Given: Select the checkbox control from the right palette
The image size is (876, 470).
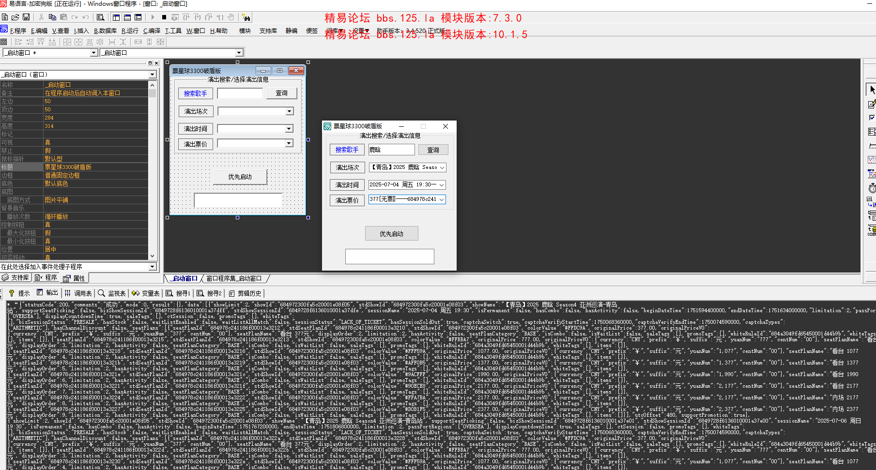Looking at the screenshot, I should [x=872, y=117].
